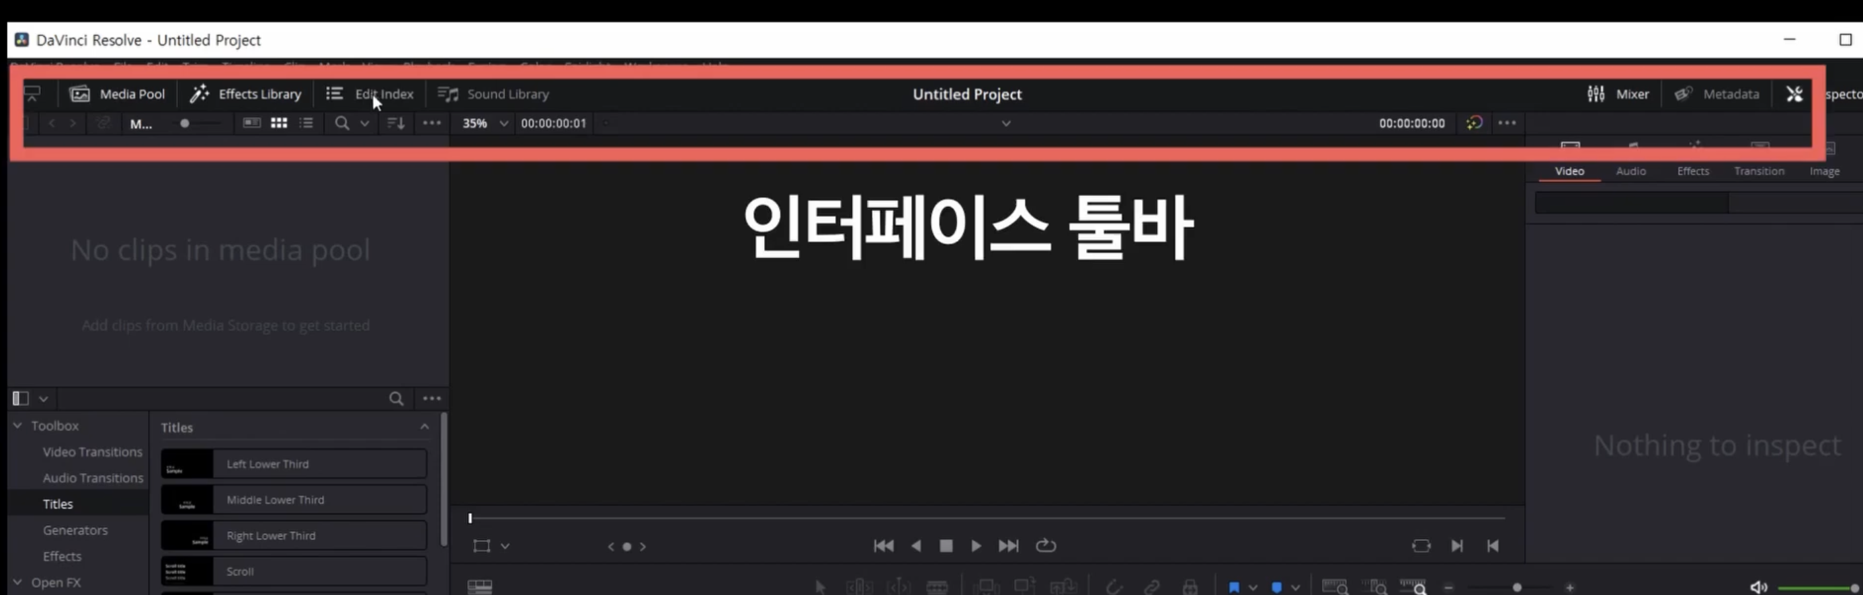Play in reverse
Screen dimensions: 1863x595
coord(915,546)
